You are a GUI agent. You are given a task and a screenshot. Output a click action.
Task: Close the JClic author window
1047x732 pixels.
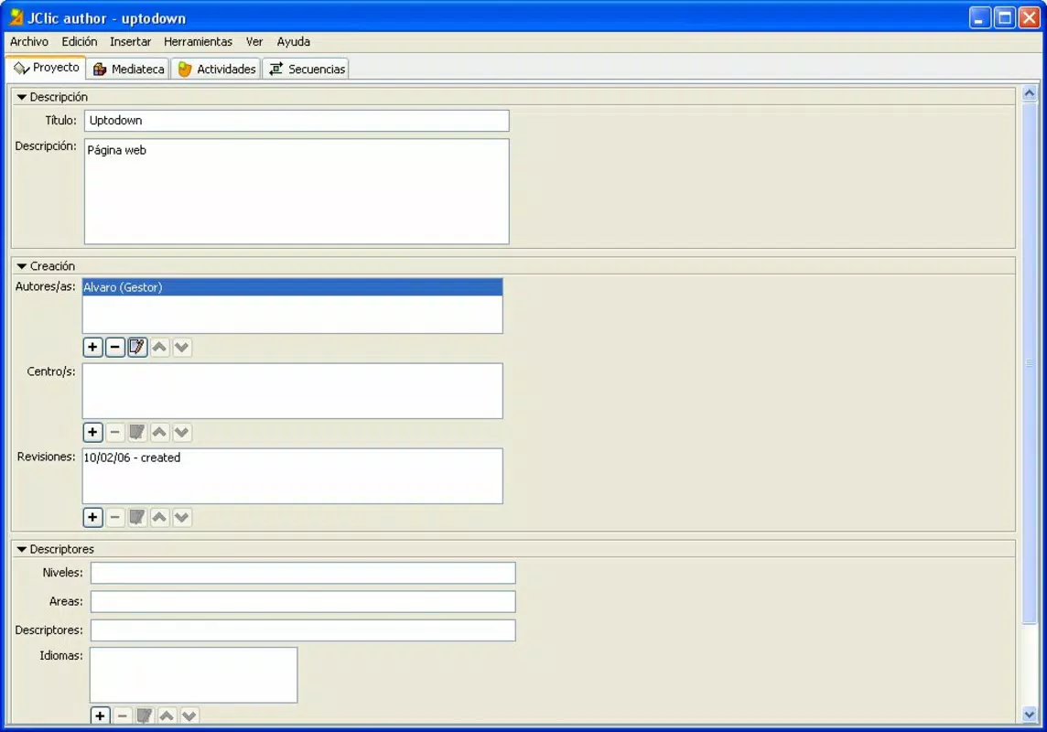pyautogui.click(x=1029, y=18)
